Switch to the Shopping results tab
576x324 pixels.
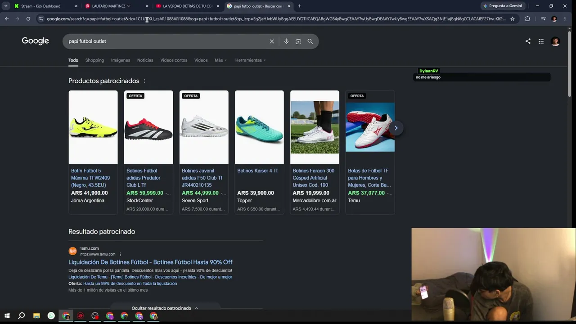coord(94,60)
